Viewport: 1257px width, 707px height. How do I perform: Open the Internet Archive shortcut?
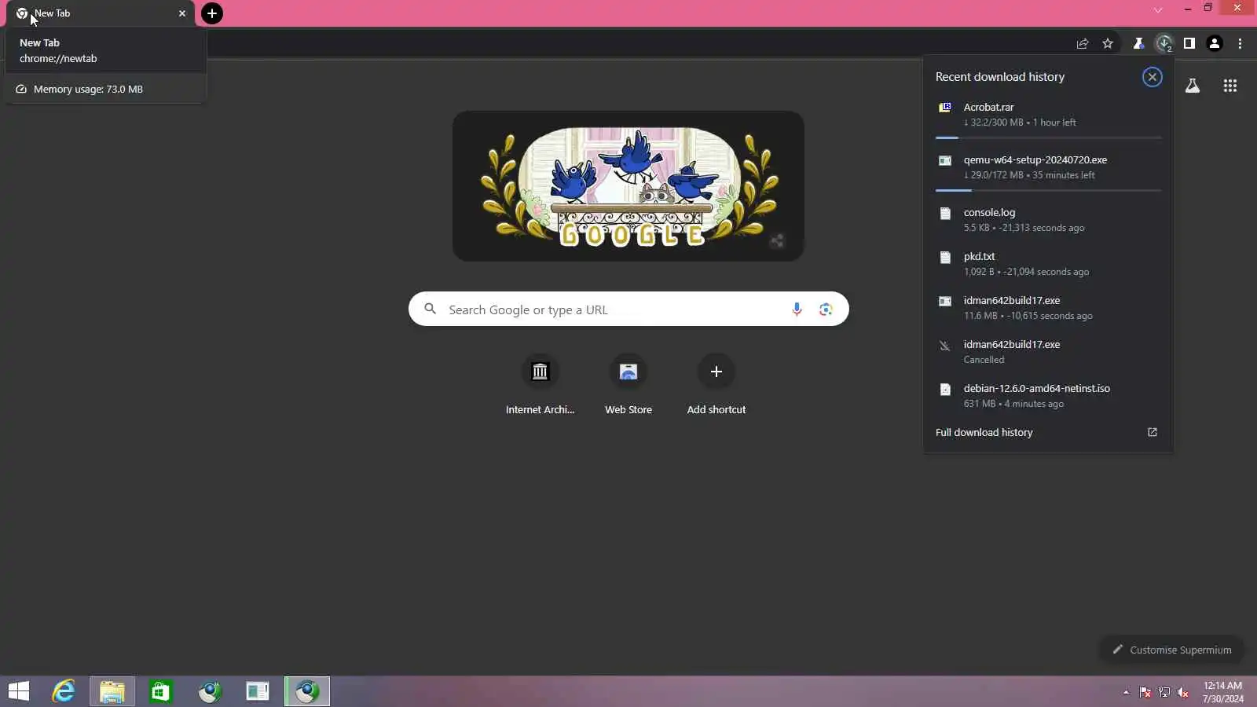point(540,385)
